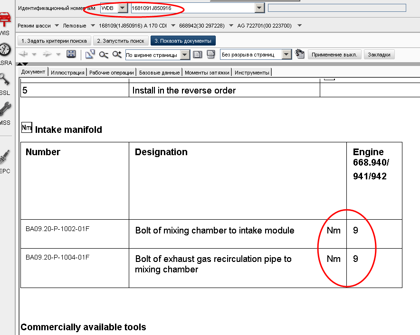Click the single page view icon
Viewport: 420px width, 335px height.
coord(198,55)
